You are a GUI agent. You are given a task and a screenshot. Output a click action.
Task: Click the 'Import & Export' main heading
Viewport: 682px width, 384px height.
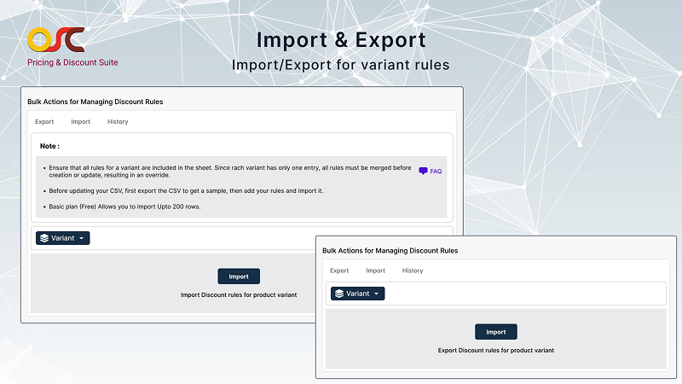(341, 40)
